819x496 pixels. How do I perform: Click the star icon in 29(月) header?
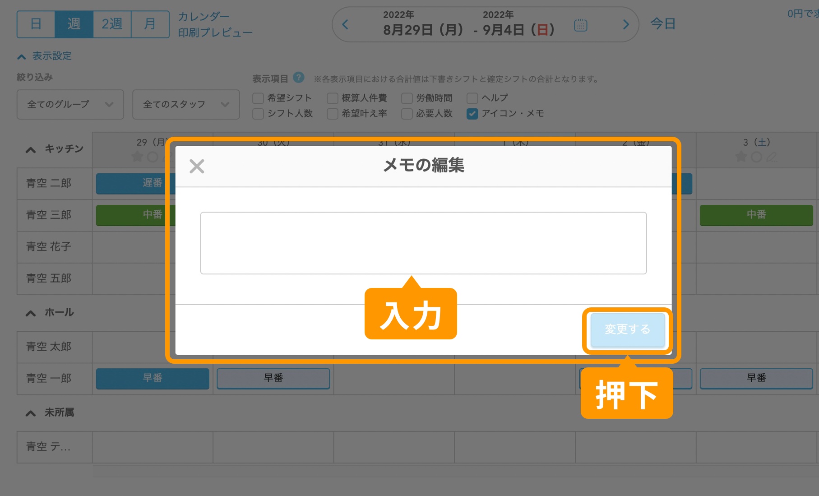(x=137, y=157)
